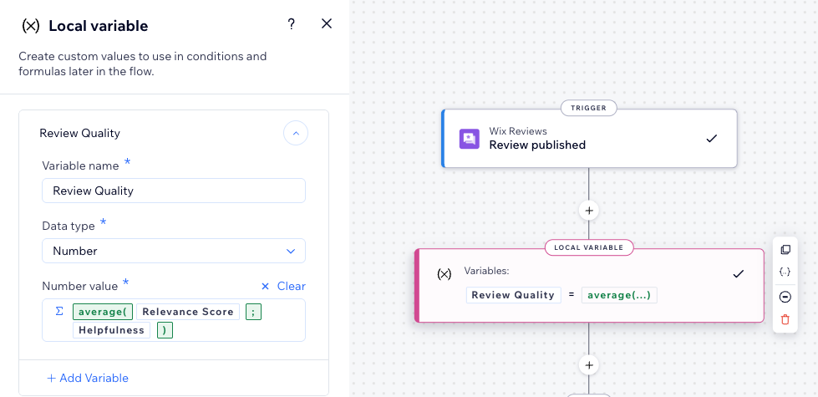Click the Variable name input field
This screenshot has width=818, height=397.
(x=173, y=191)
